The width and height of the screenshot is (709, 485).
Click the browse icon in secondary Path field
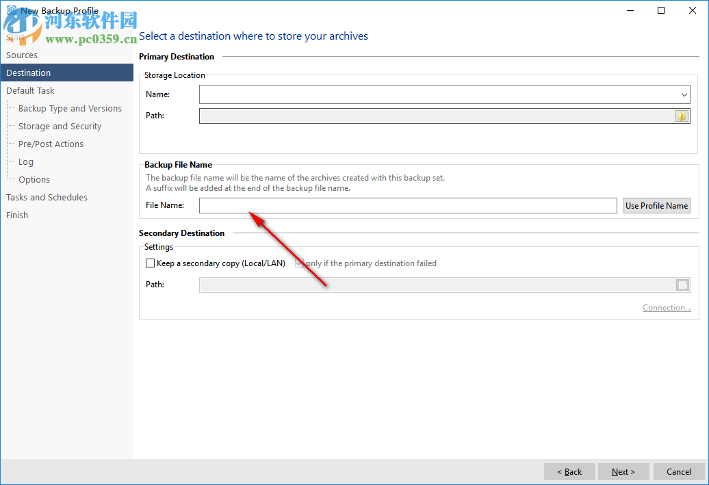click(682, 285)
